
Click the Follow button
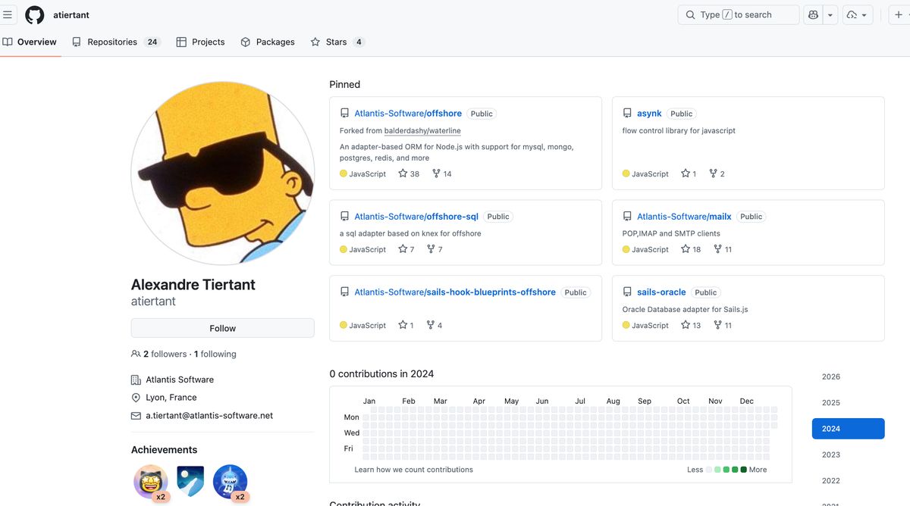222,328
